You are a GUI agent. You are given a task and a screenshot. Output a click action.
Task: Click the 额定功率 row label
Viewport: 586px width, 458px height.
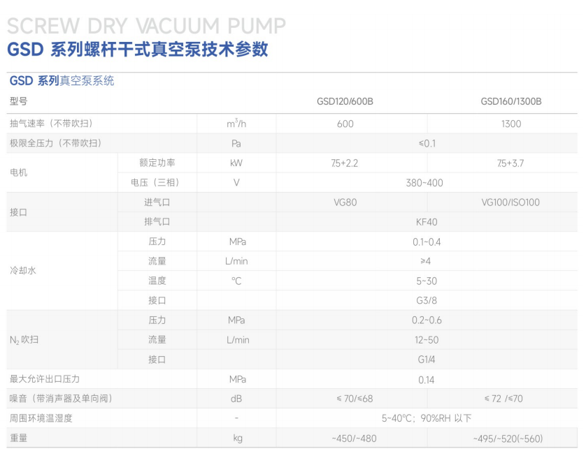157,163
